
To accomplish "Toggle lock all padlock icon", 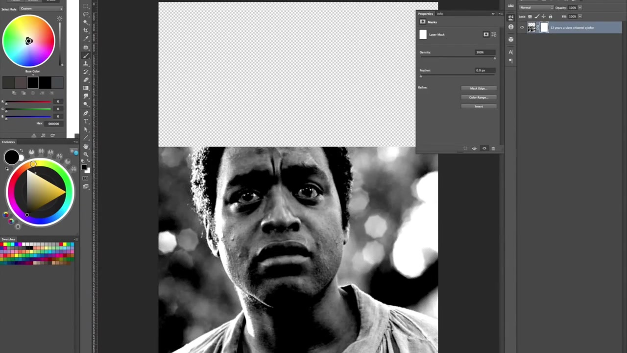I will click(x=551, y=17).
